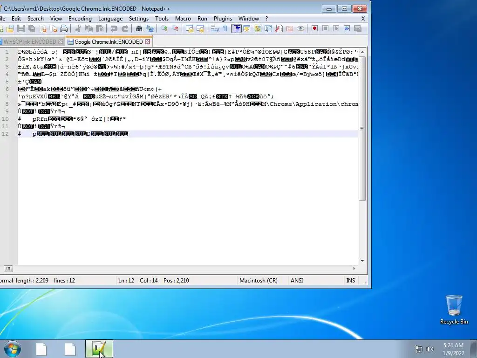Click the ANSI encoding status field
The image size is (477, 358).
(297, 280)
